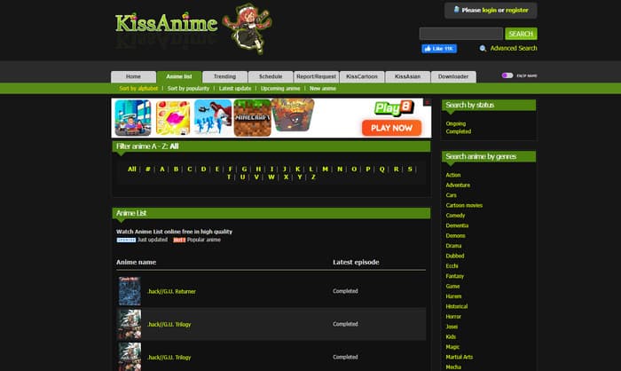Close the ad banner with the X
The height and width of the screenshot is (371, 621).
click(428, 102)
